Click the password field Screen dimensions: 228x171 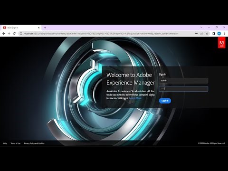tap(183, 89)
